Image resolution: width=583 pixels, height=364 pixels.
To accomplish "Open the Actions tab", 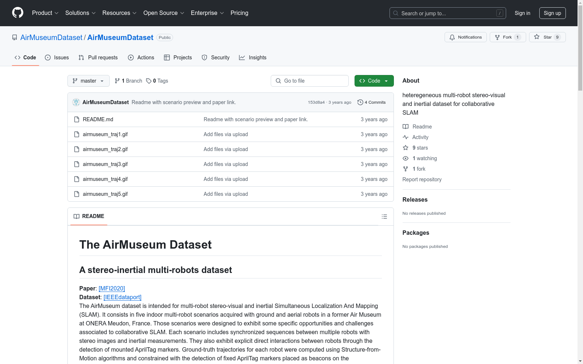I will point(141,58).
